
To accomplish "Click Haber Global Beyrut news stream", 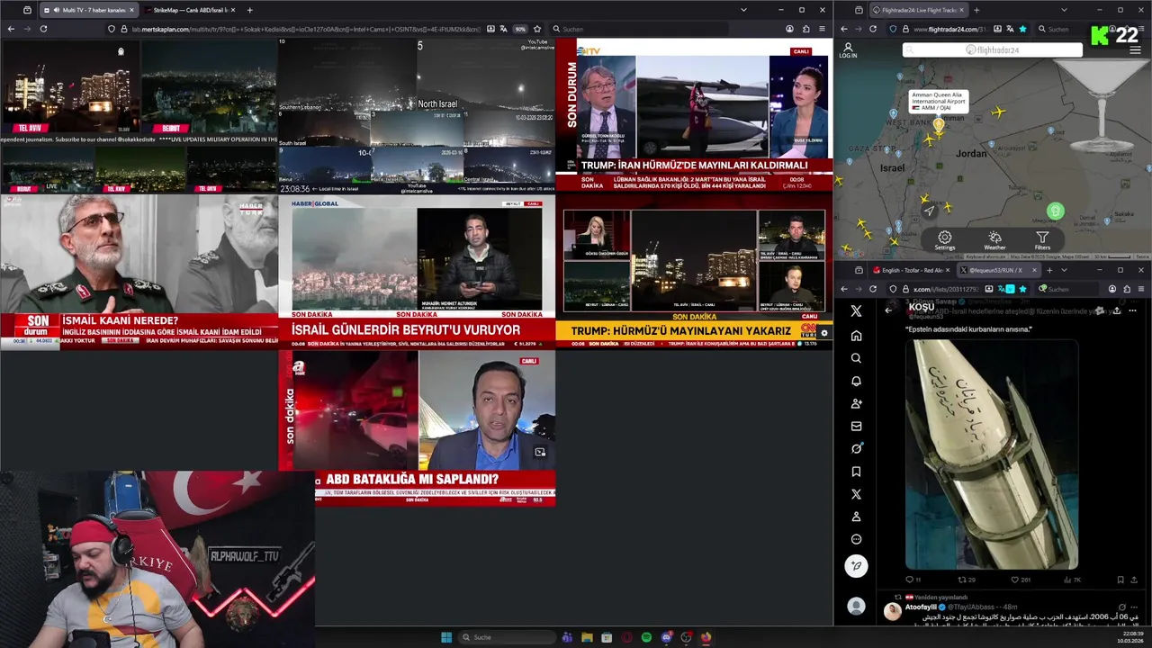I will 417,272.
